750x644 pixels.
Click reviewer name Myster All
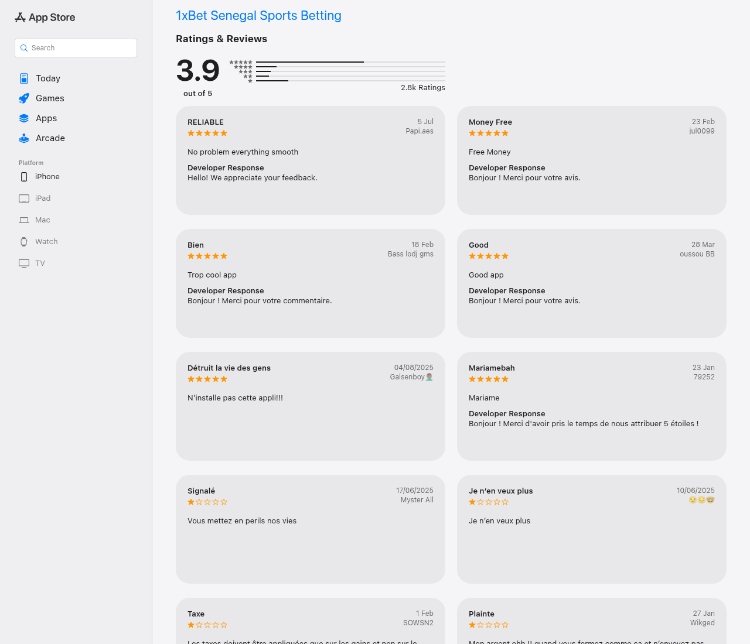pos(417,500)
